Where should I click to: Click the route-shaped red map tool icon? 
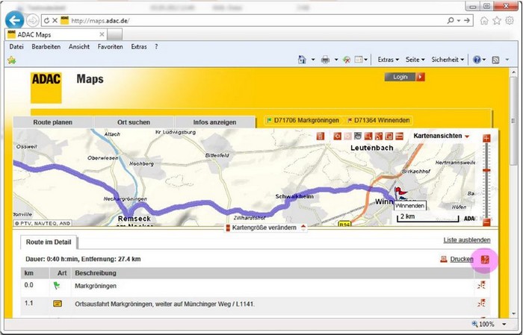(379, 136)
